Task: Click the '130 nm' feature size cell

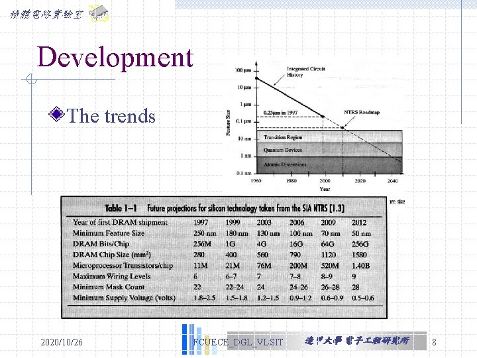Action: 268,233
